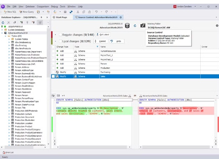Open the Jordan Sanders account dropdown
This screenshot has height=159, width=219.
pos(195,6)
